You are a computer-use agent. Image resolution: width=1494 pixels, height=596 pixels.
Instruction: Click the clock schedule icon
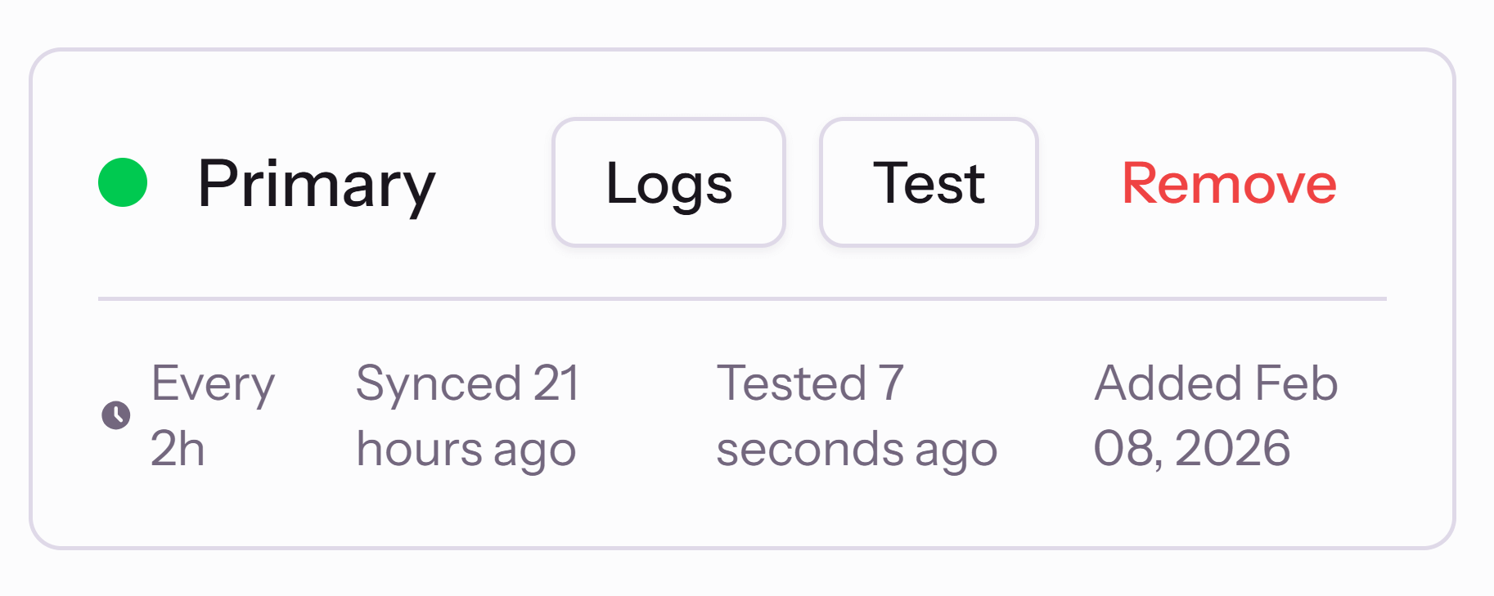(x=115, y=415)
